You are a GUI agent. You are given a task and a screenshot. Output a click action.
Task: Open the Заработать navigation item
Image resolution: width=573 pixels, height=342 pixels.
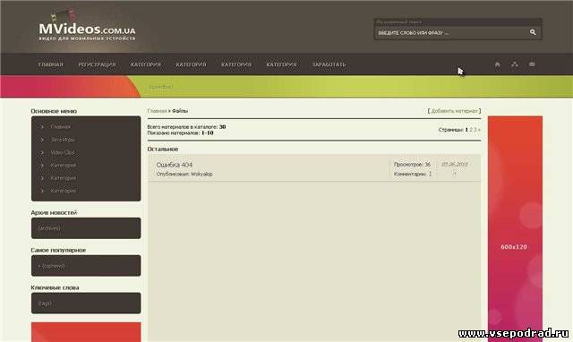(329, 64)
